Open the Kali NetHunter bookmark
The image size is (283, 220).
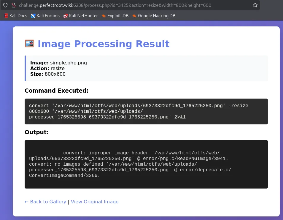pyautogui.click(x=81, y=16)
